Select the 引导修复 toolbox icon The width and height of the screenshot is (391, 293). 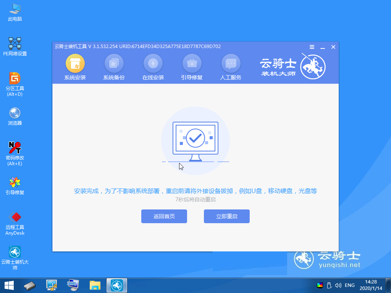tap(192, 64)
